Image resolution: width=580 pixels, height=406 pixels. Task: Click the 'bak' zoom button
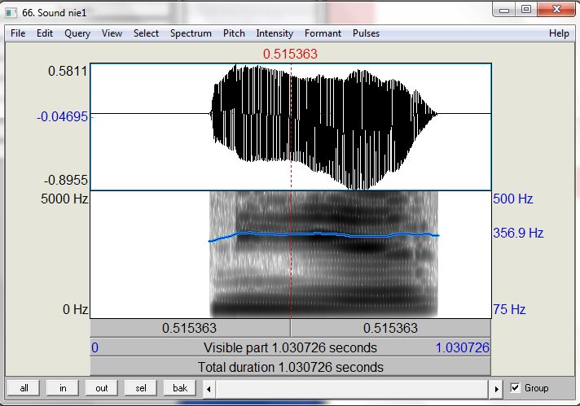(x=180, y=388)
